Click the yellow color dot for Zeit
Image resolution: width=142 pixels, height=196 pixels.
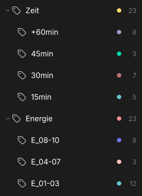point(119,10)
